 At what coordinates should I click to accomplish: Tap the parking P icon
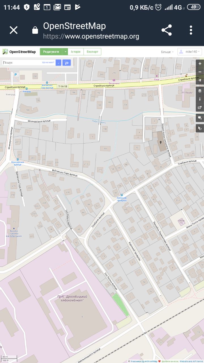click(16, 75)
